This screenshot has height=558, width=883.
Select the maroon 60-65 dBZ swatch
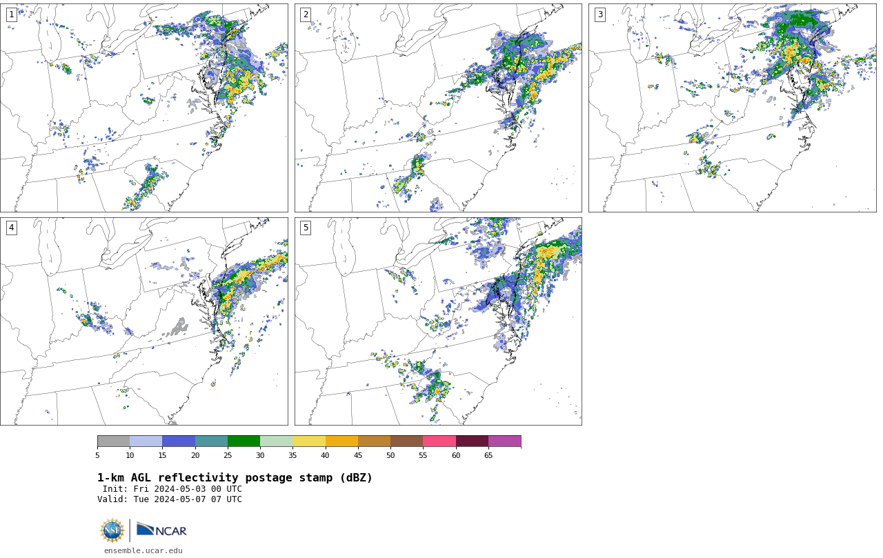[x=472, y=441]
